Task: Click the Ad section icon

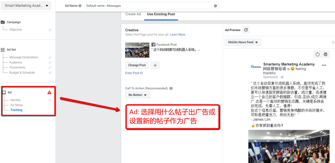Action: point(4,92)
